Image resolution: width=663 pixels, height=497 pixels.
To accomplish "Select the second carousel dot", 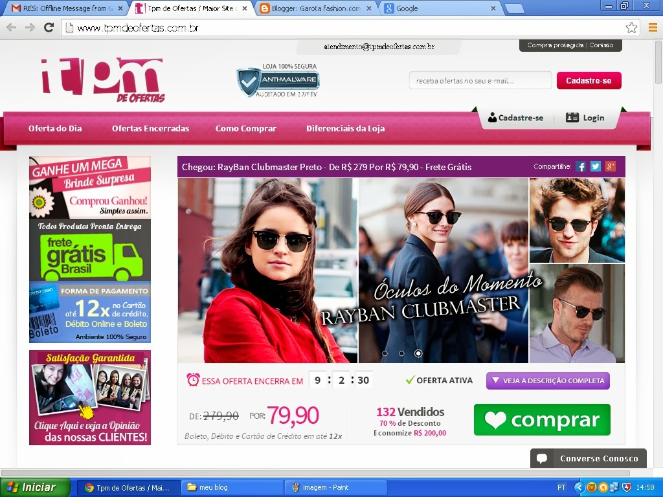I will pyautogui.click(x=401, y=353).
